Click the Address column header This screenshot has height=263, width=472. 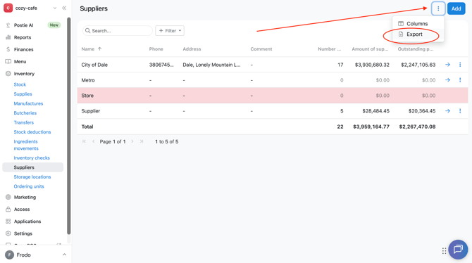tap(192, 49)
